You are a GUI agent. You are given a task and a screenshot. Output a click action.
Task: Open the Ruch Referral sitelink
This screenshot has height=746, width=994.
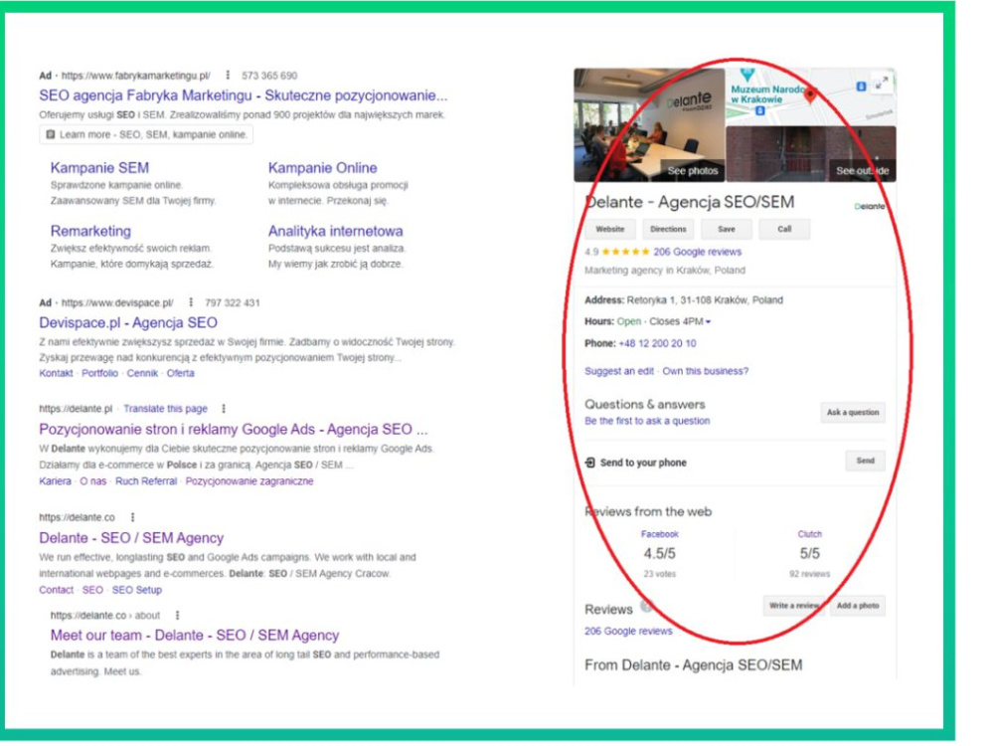[146, 481]
